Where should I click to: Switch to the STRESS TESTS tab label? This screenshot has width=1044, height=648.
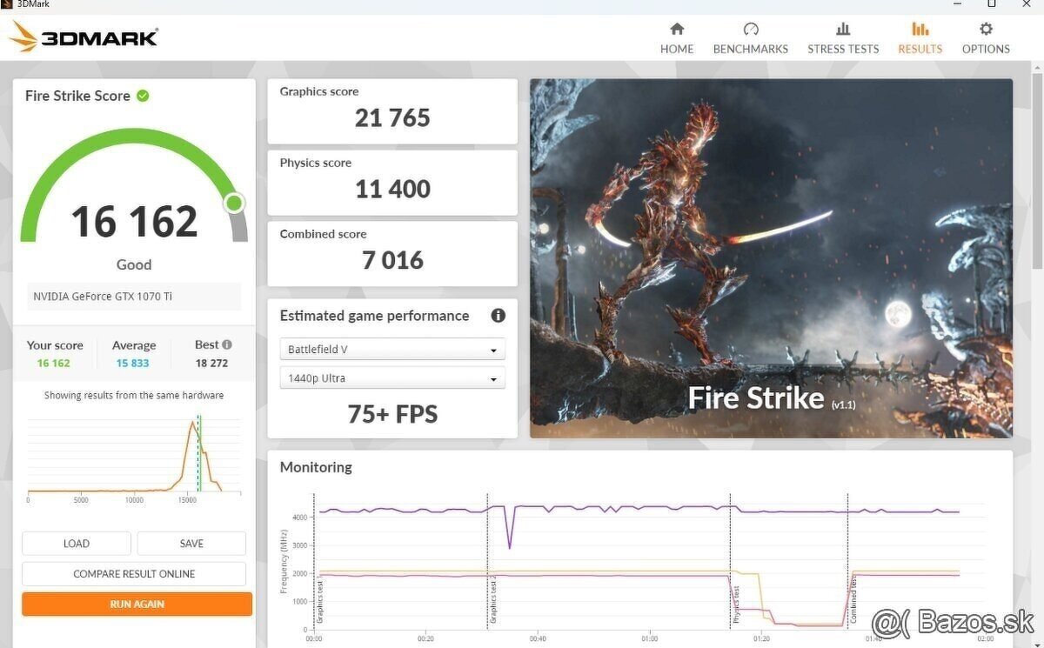(843, 50)
